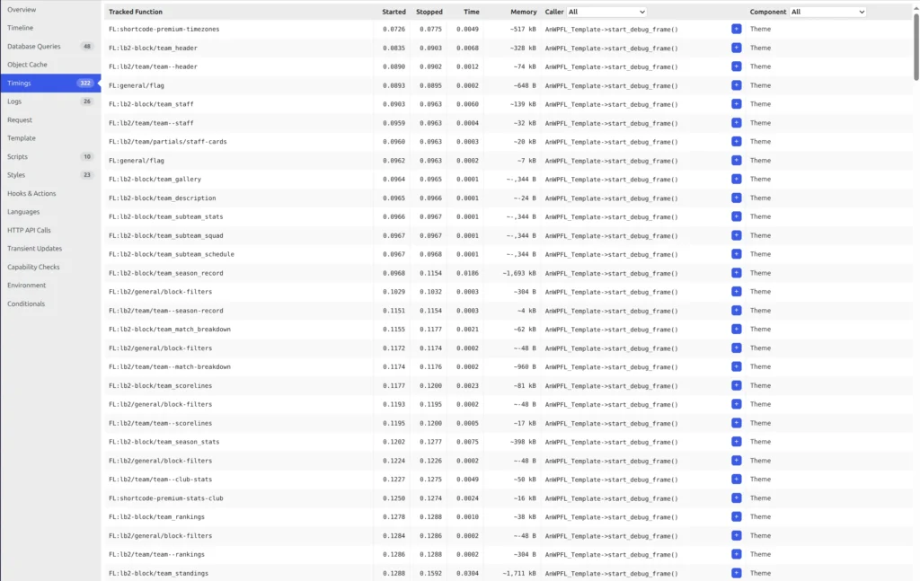This screenshot has height=581, width=920.
Task: Open Transient Updates panel
Action: click(x=50, y=249)
